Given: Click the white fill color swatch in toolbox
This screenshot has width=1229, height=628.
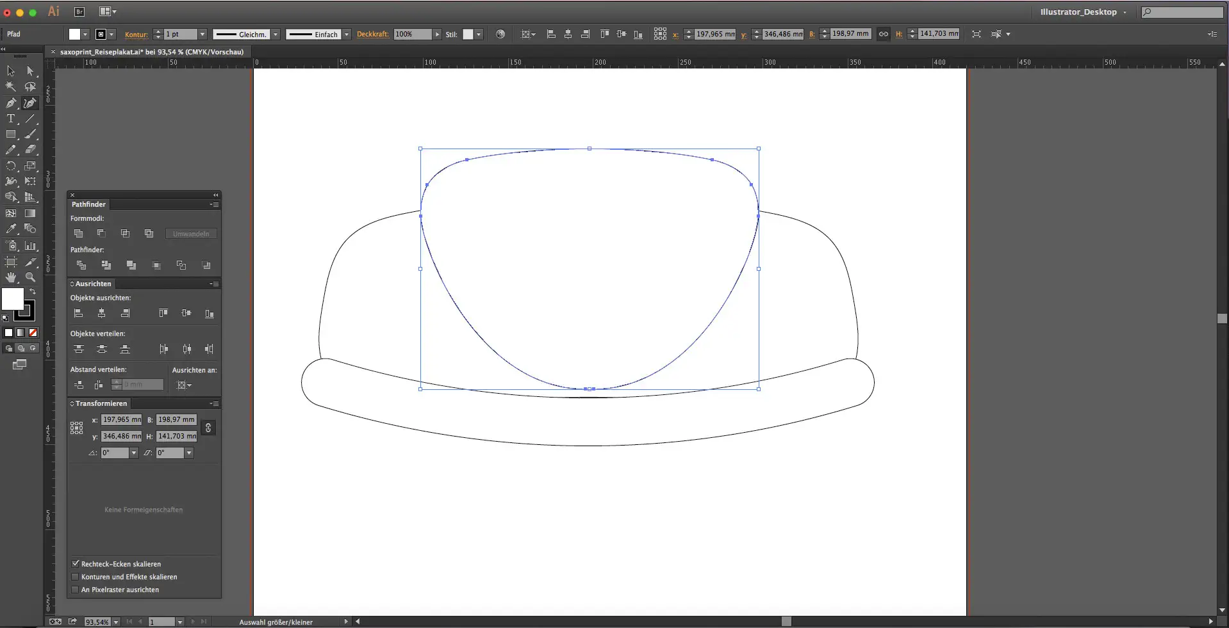Looking at the screenshot, I should click(x=11, y=298).
